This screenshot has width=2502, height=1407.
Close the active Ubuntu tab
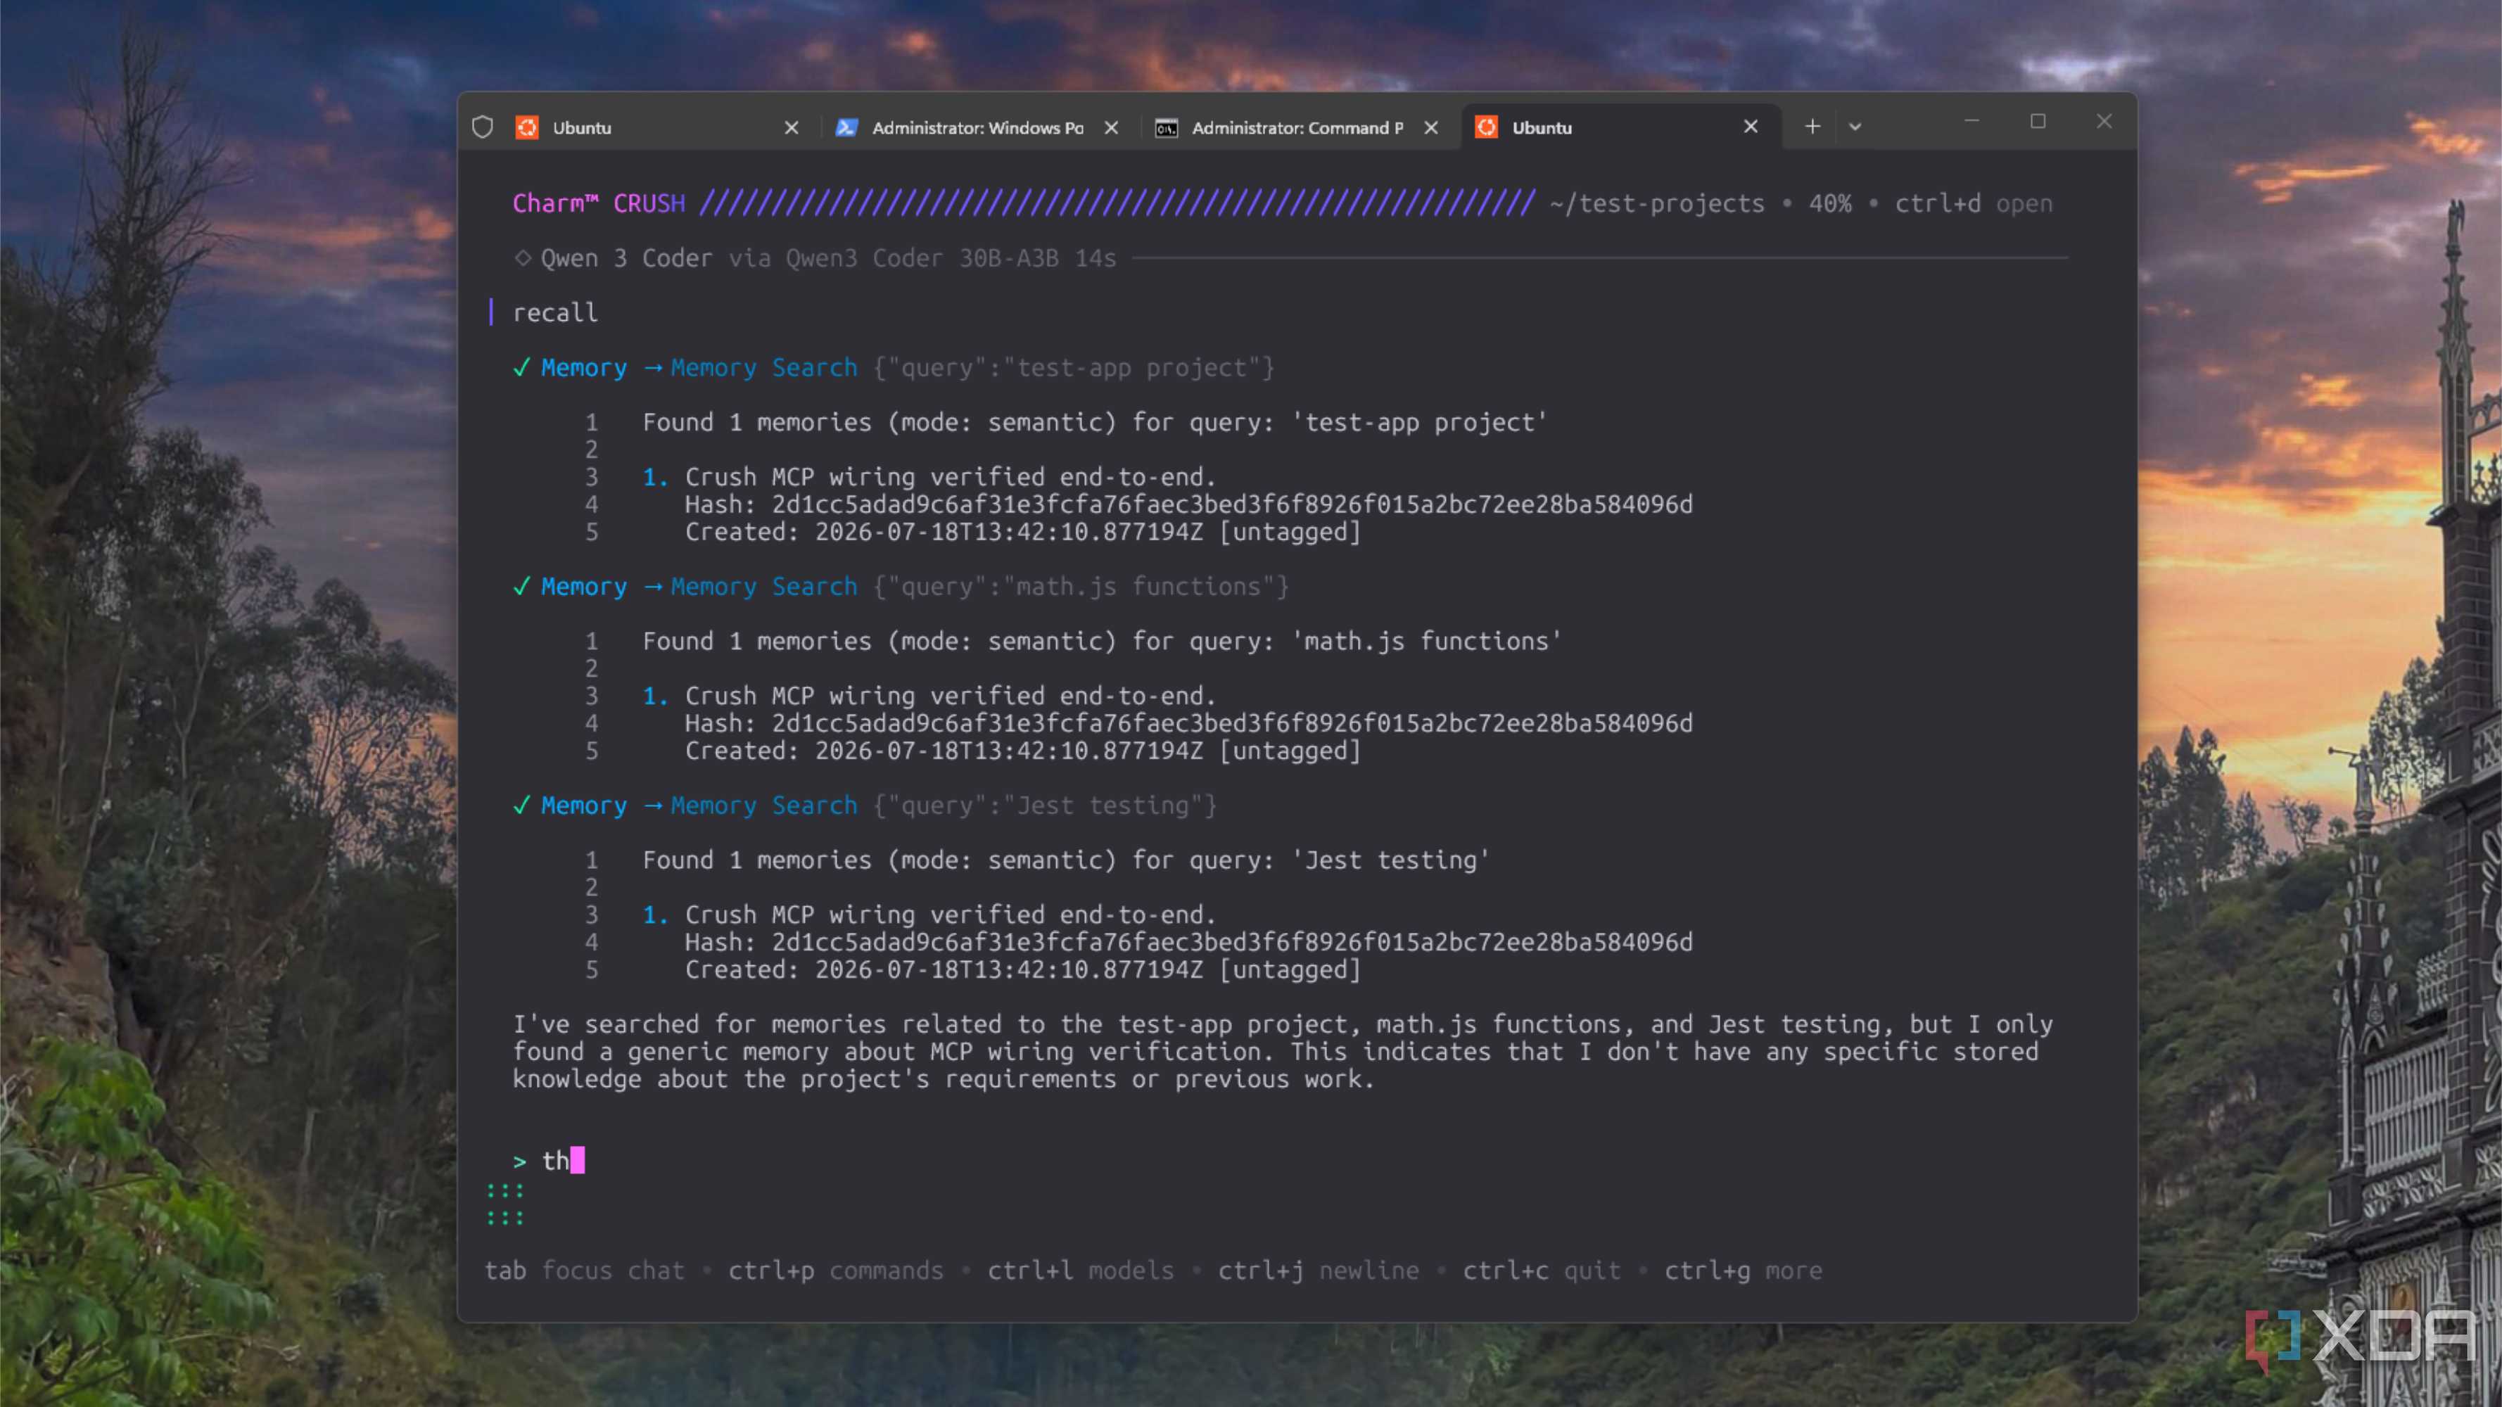coord(1751,126)
